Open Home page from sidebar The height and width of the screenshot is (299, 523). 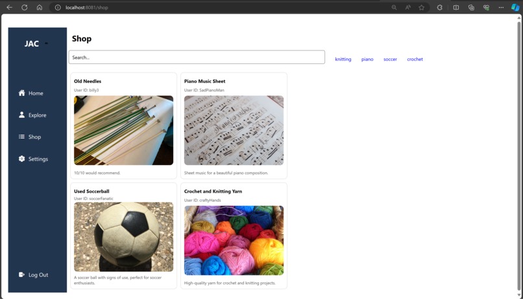[x=36, y=93]
